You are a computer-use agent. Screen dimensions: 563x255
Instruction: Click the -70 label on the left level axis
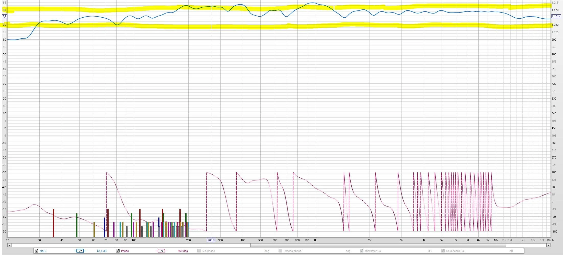[4, 232]
